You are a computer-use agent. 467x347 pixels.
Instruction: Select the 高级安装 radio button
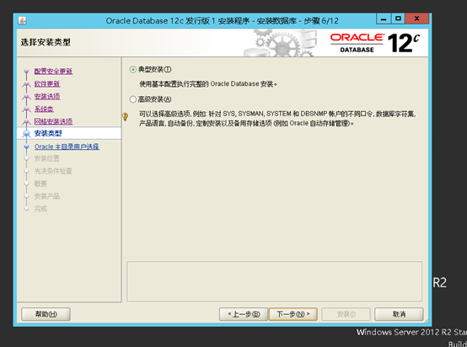(133, 99)
